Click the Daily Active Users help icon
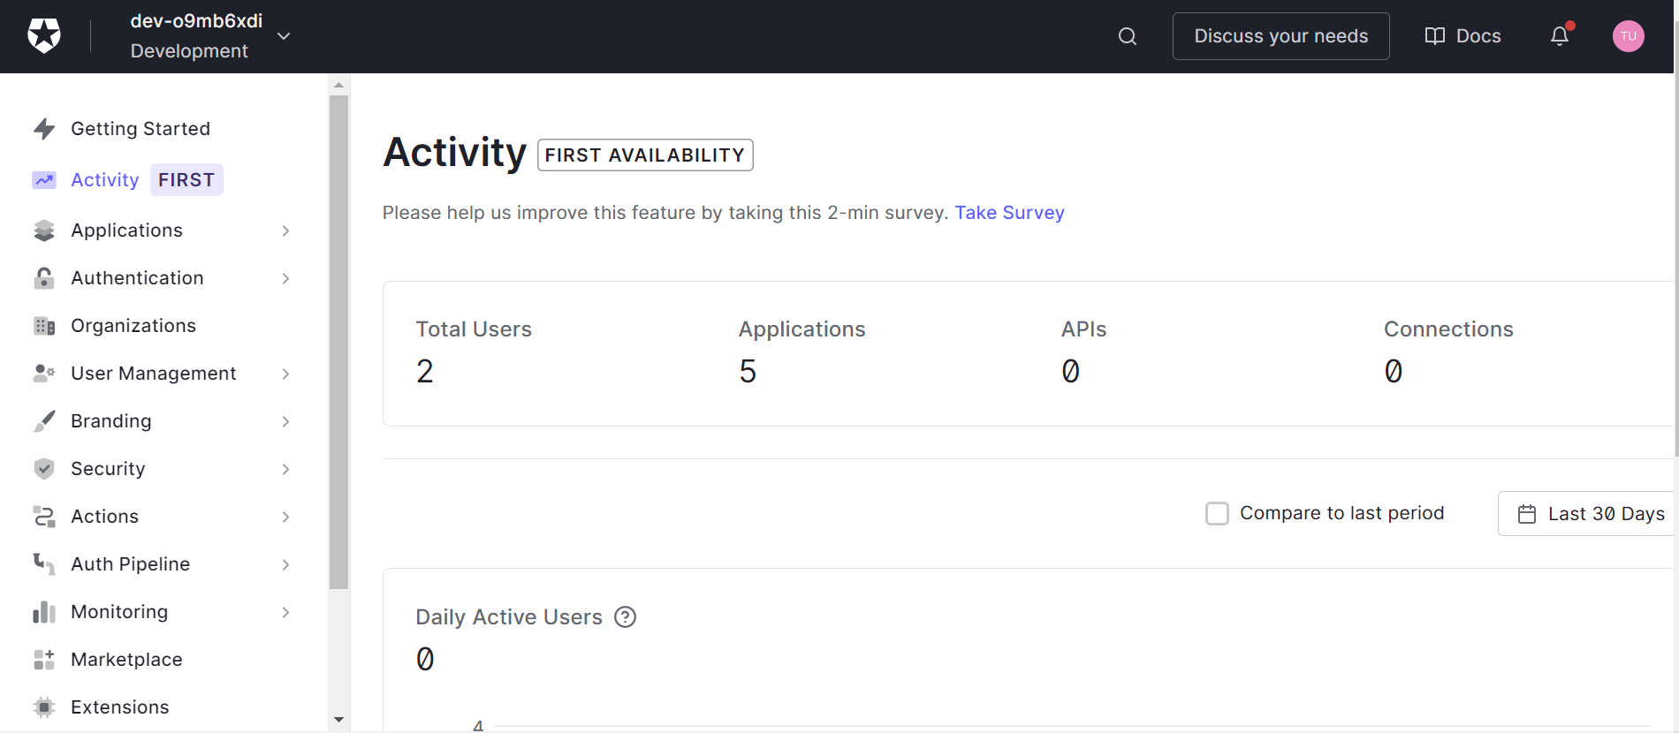 (626, 617)
